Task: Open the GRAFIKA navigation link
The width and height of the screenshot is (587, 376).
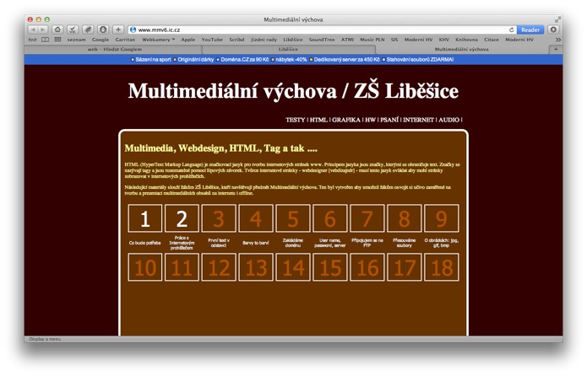Action: pyautogui.click(x=346, y=120)
